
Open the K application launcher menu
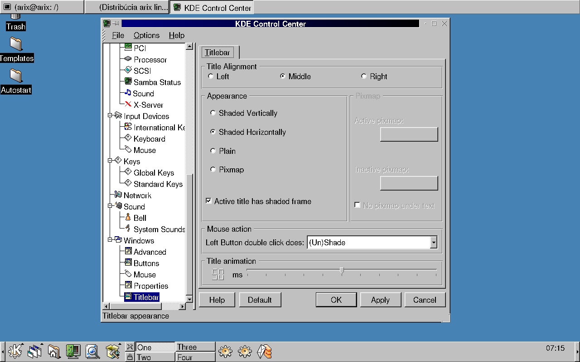point(15,351)
